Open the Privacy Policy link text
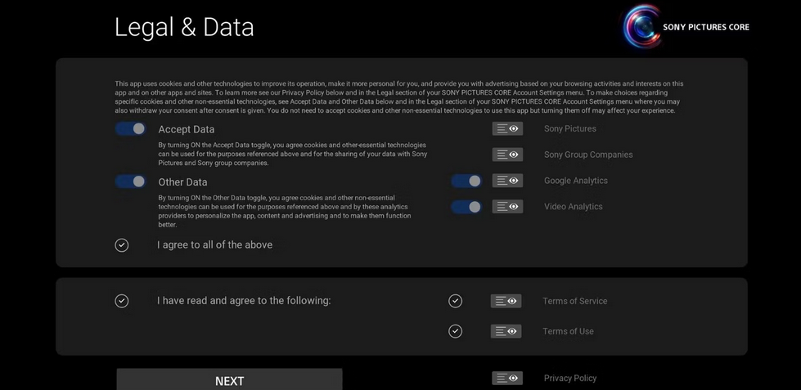The image size is (801, 390). [570, 379]
